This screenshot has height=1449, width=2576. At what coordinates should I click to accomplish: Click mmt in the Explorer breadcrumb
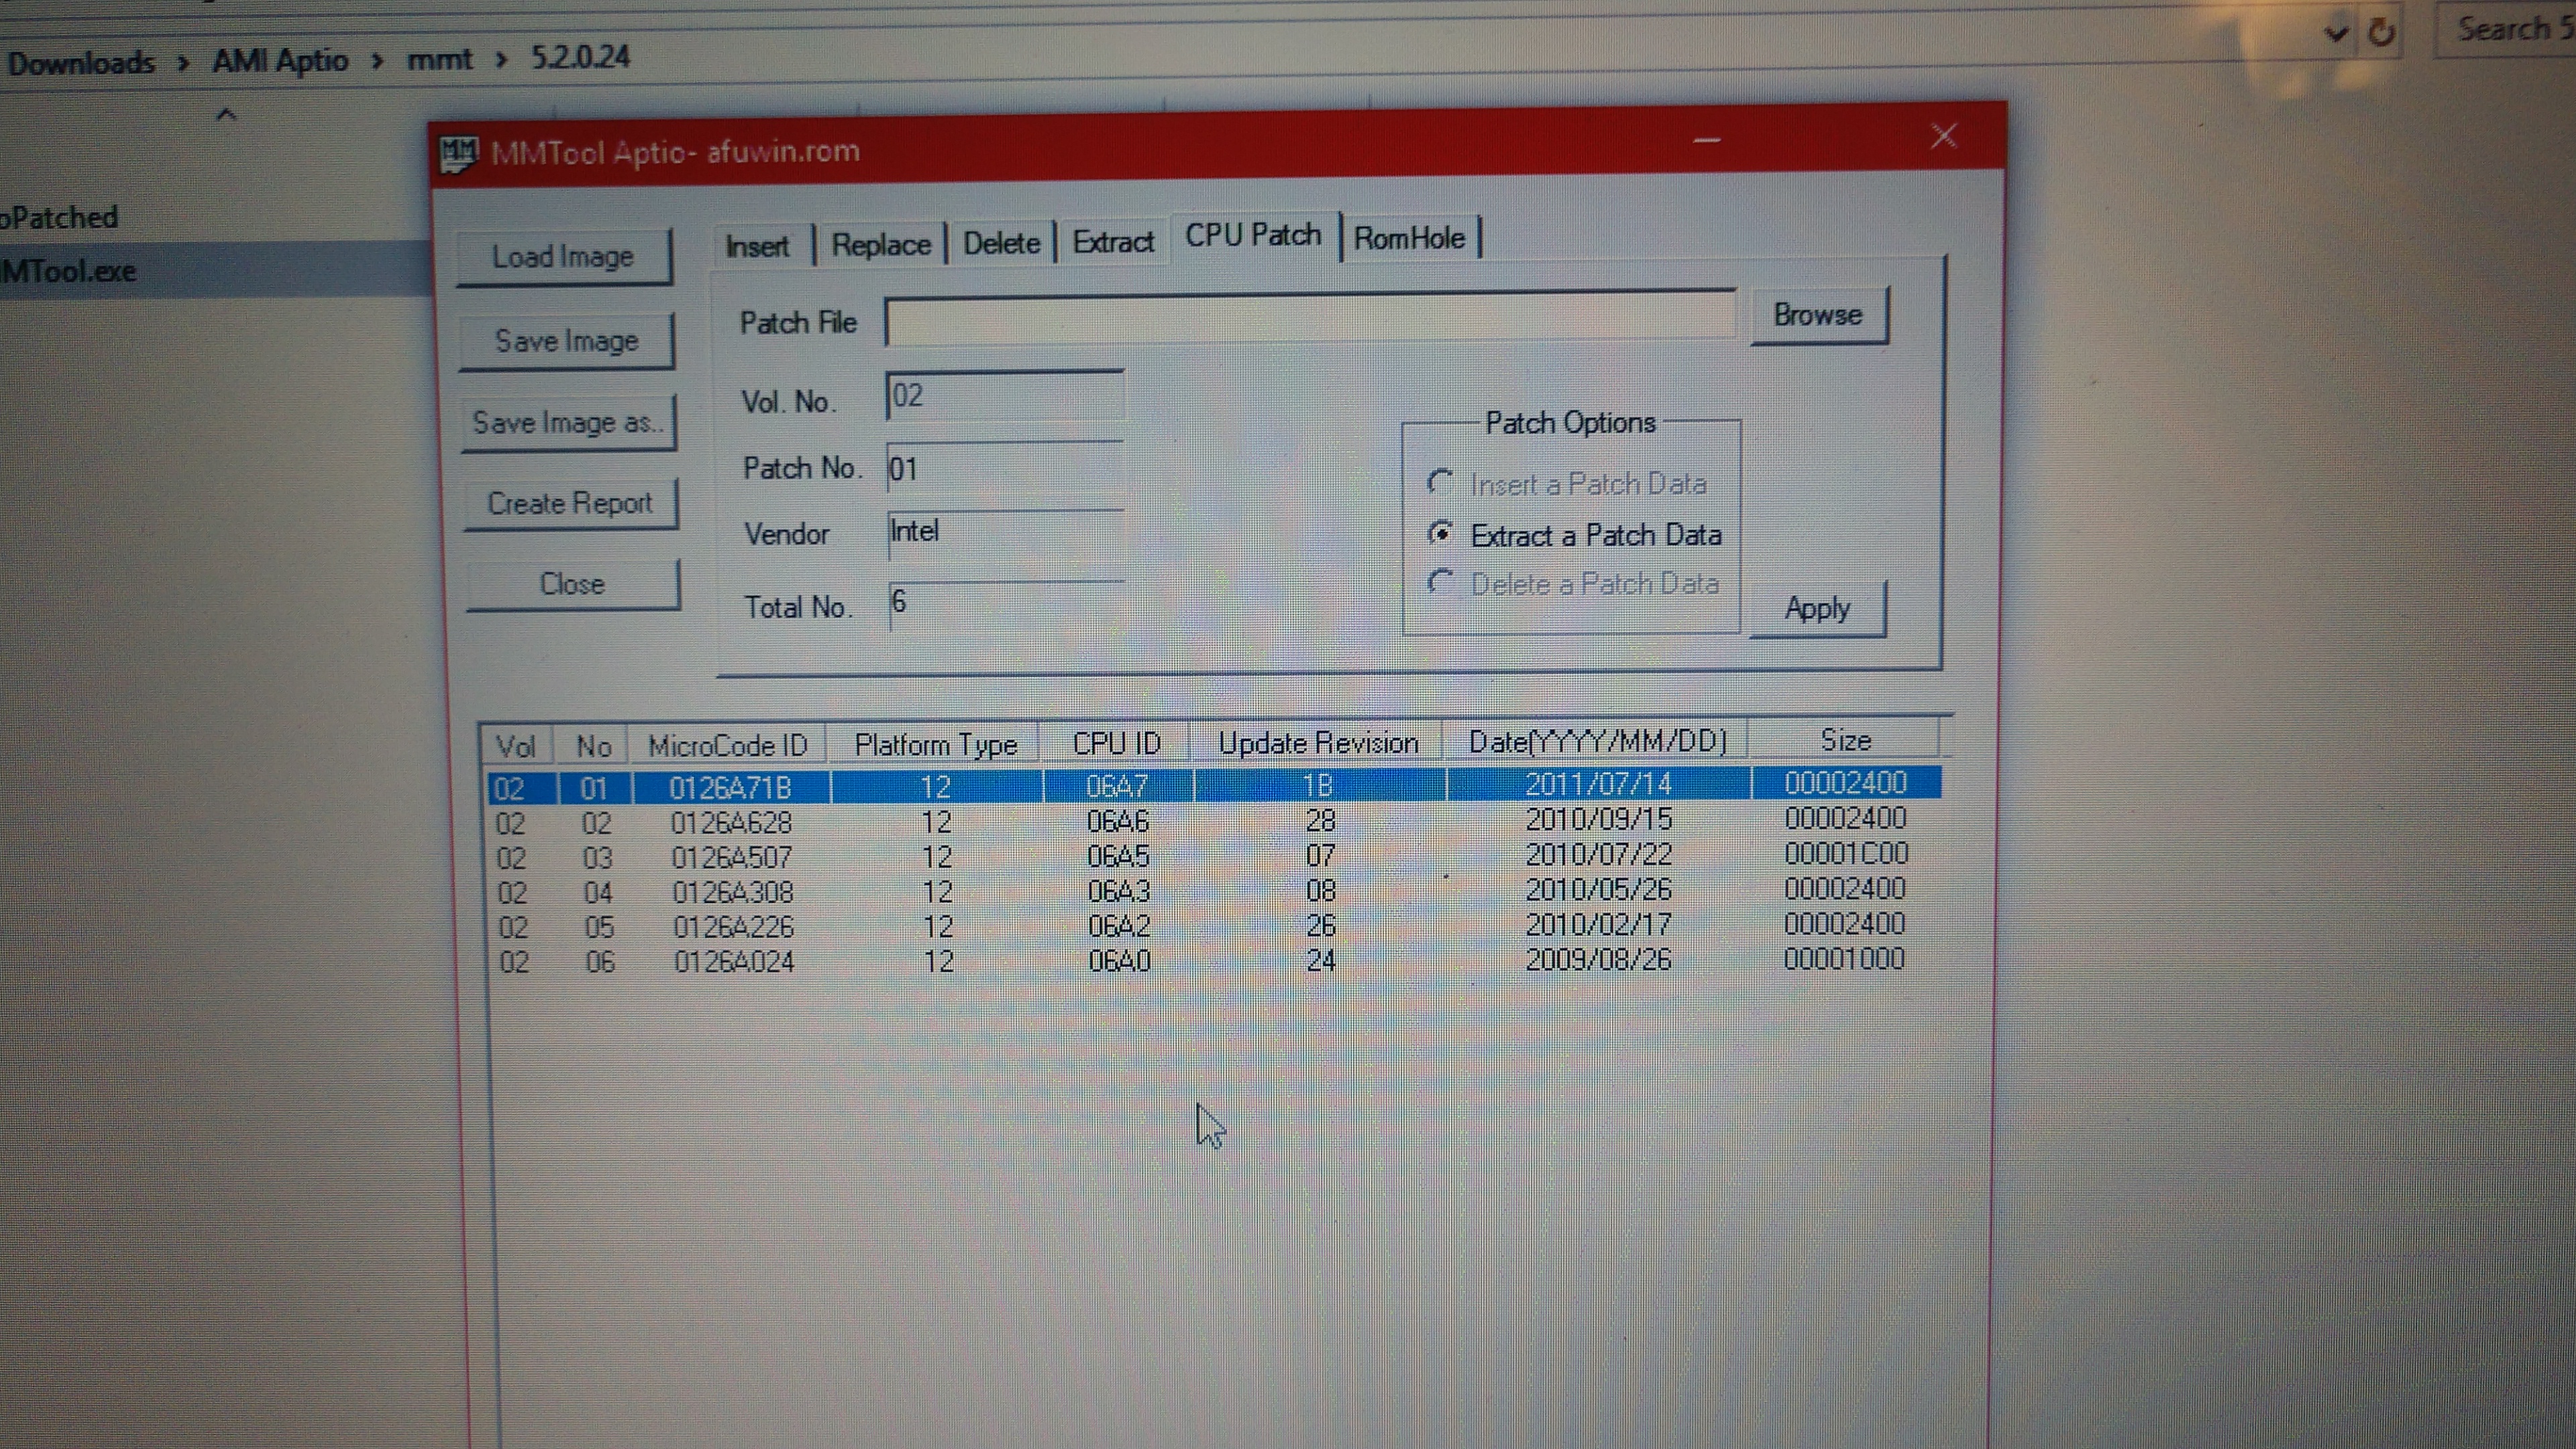439,59
